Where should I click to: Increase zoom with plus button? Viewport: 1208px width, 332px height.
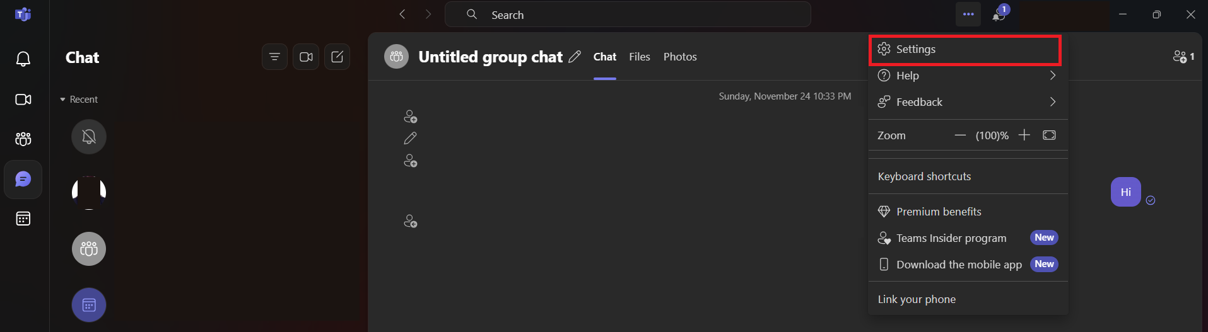pyautogui.click(x=1024, y=135)
